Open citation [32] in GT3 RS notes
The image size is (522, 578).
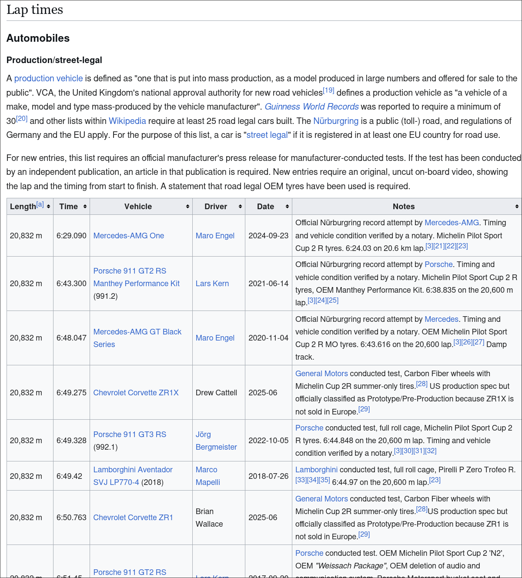(x=431, y=451)
